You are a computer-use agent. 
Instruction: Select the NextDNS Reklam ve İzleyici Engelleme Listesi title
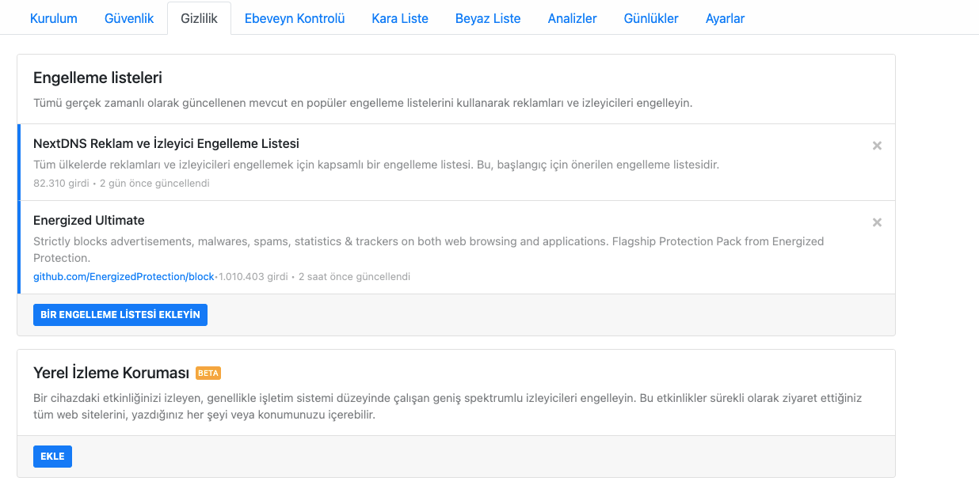pyautogui.click(x=166, y=143)
